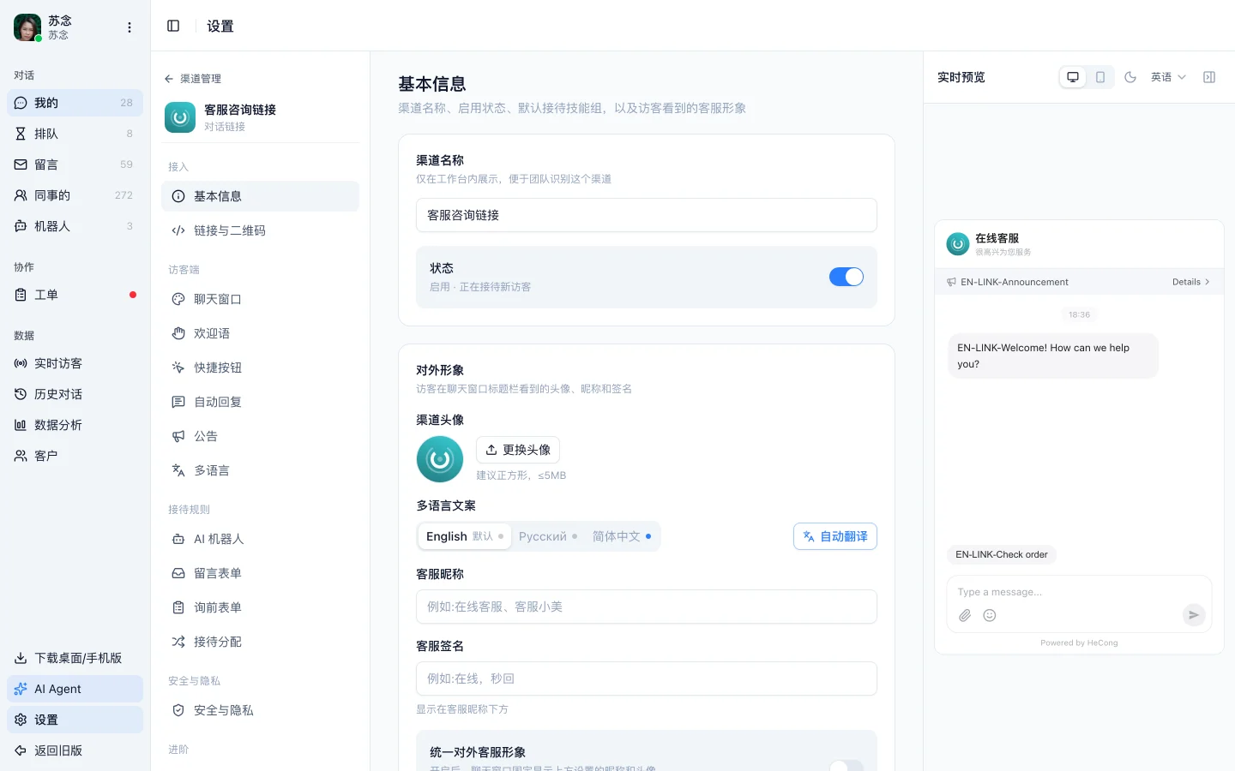Open the 欢迎语 settings item
This screenshot has height=771, width=1235.
(260, 333)
